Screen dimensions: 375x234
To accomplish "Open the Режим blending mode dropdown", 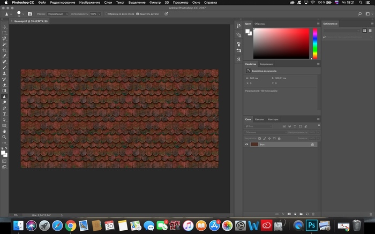I will [x=58, y=13].
